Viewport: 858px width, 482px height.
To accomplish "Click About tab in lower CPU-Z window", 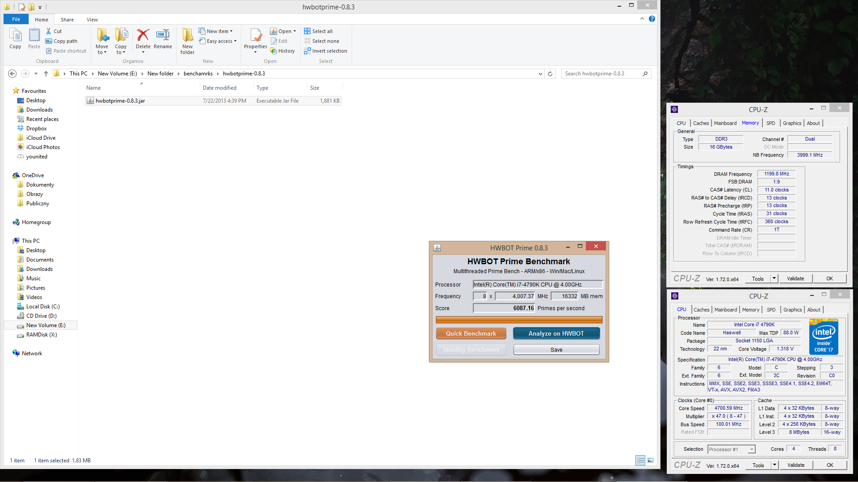I will 814,310.
